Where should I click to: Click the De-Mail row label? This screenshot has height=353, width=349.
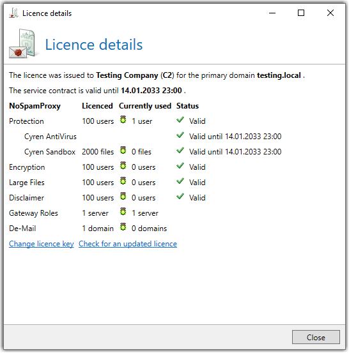point(22,229)
